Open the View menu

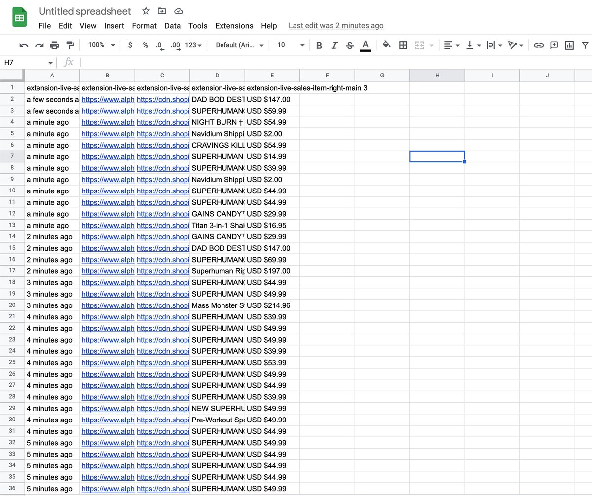[x=88, y=26]
